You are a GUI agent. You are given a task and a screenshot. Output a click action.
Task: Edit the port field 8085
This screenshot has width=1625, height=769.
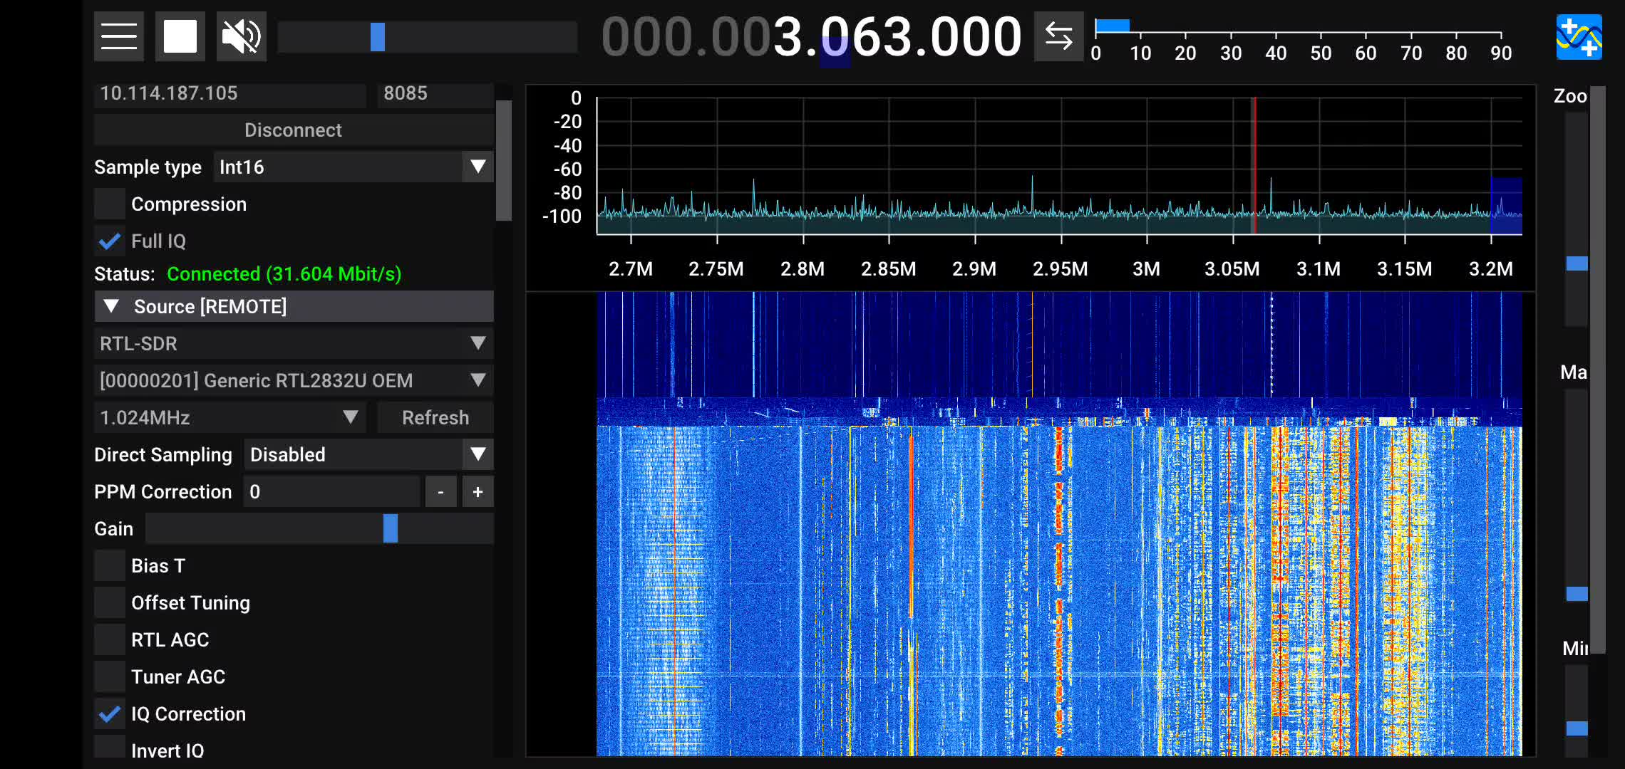pos(435,93)
